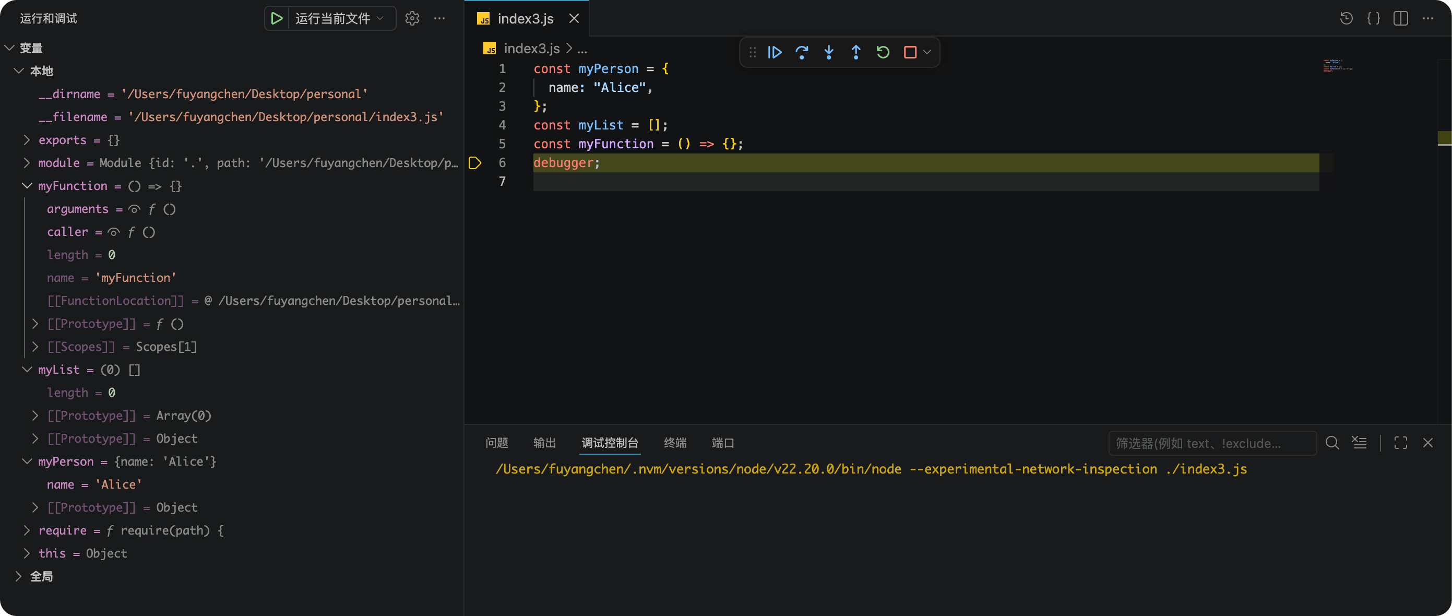Select the __filename variable row

tap(232, 117)
